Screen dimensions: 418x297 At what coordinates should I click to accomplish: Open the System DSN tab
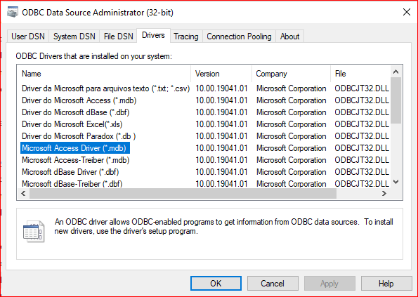point(74,37)
